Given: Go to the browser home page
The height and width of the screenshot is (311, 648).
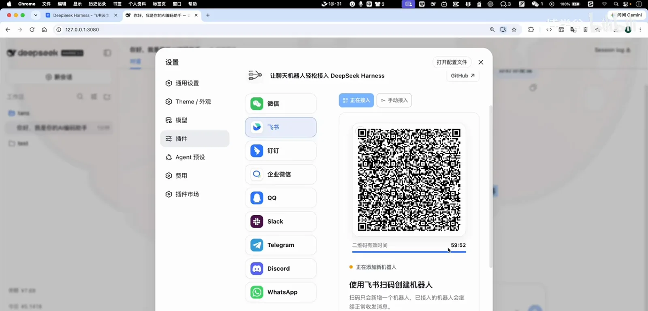Looking at the screenshot, I should click(44, 29).
